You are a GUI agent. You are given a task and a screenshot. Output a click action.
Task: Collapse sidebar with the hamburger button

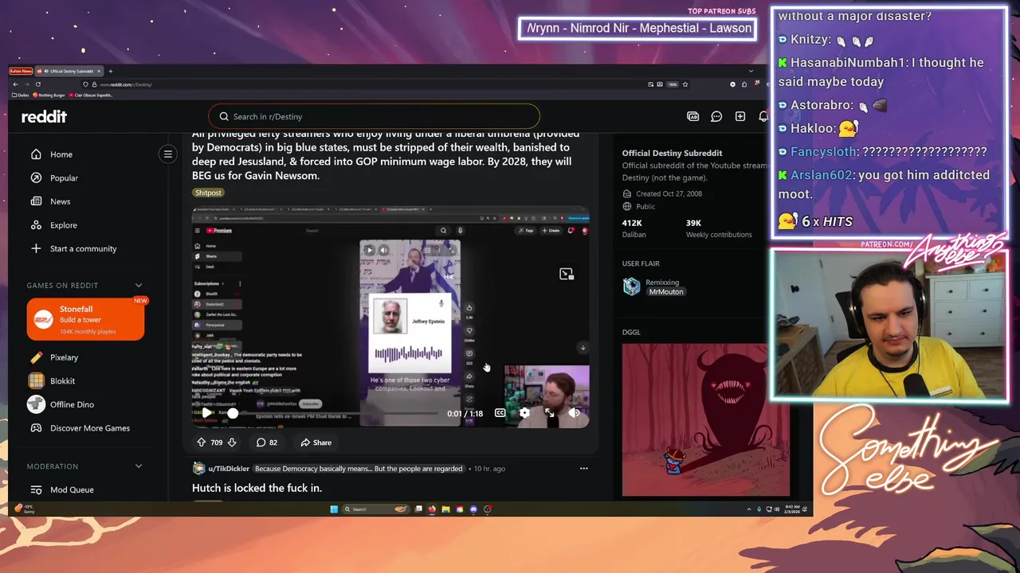tap(167, 154)
